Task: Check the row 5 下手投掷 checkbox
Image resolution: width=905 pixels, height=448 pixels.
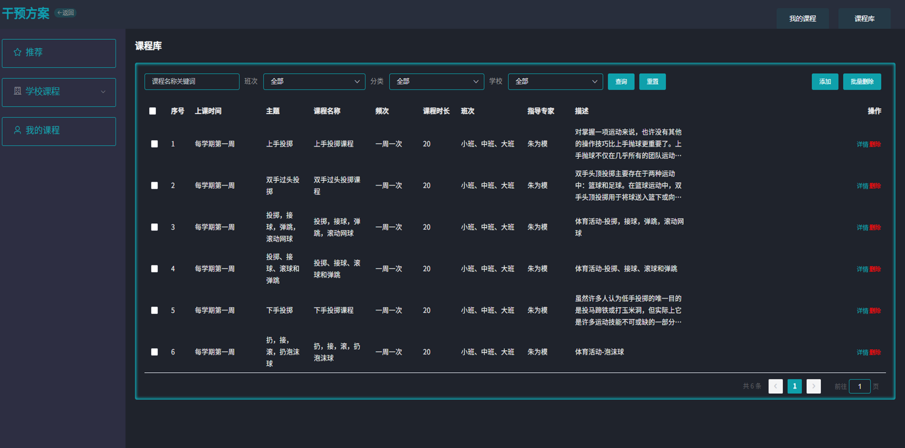Action: [154, 311]
